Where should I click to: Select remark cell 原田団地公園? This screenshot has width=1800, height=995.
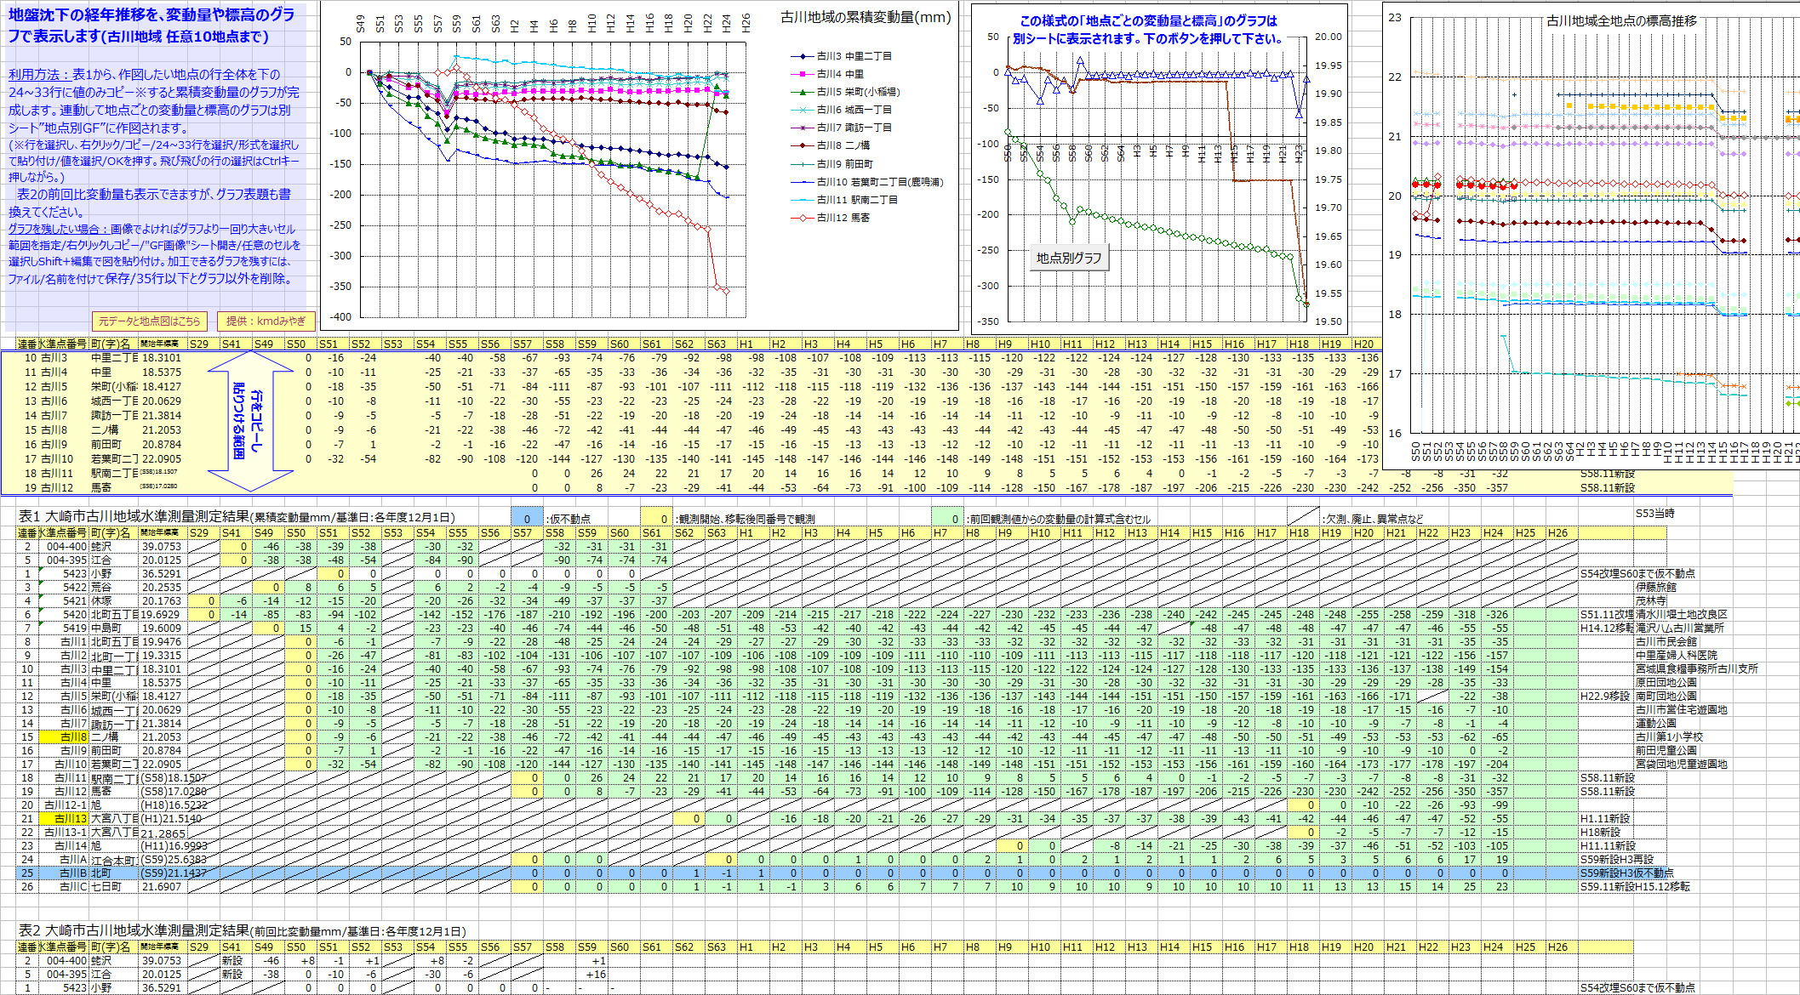pos(1666,682)
